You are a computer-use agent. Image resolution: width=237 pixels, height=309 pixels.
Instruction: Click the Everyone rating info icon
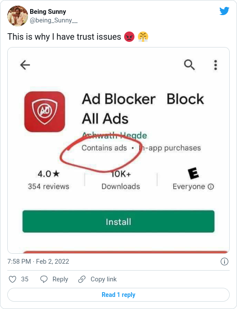211,186
